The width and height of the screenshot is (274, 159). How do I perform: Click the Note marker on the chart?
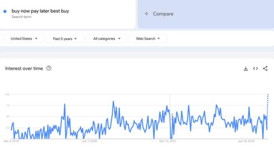[x=172, y=117]
